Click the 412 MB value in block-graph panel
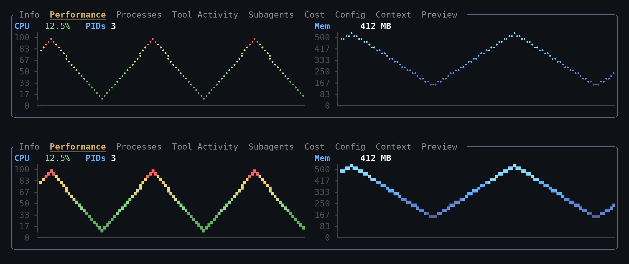Image resolution: width=629 pixels, height=264 pixels. [x=376, y=158]
